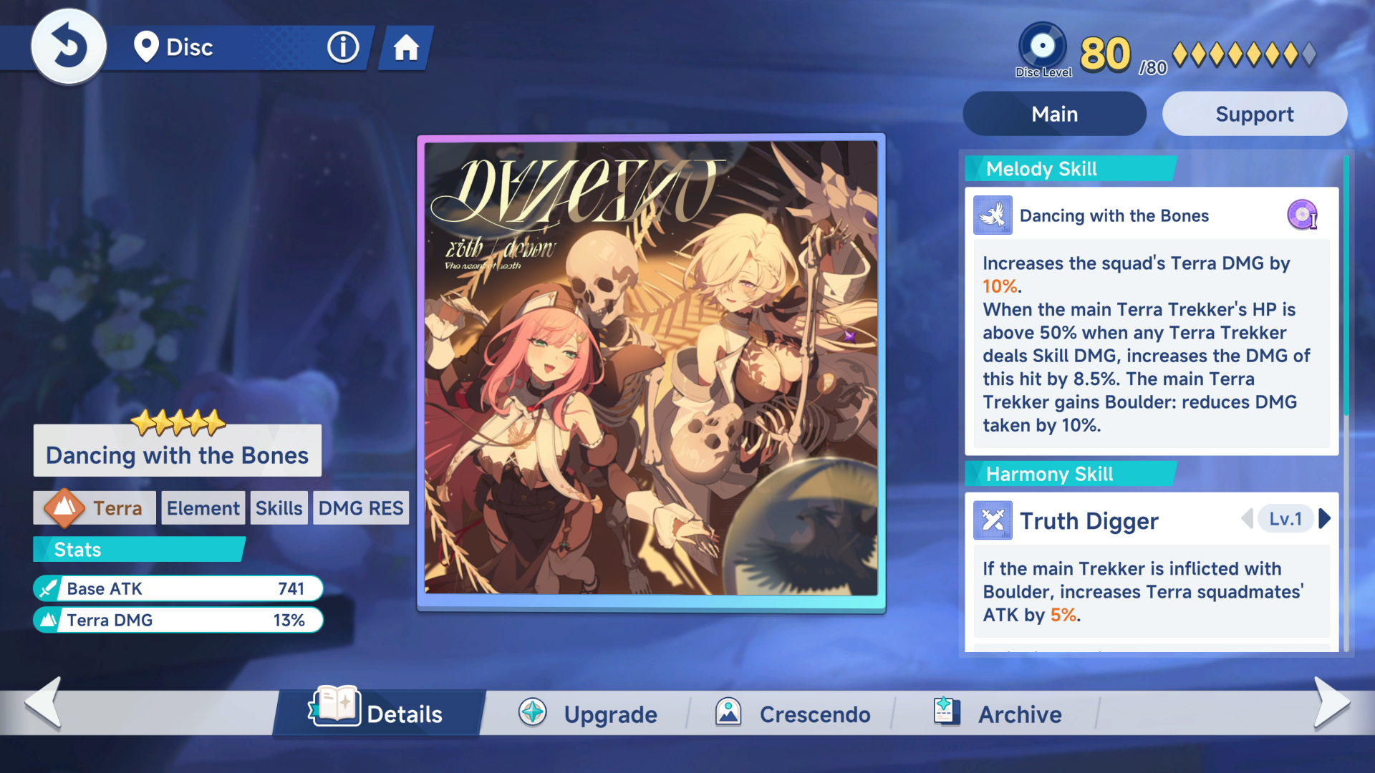The image size is (1375, 773).
Task: Click the DMG RES tag button
Action: 361,507
